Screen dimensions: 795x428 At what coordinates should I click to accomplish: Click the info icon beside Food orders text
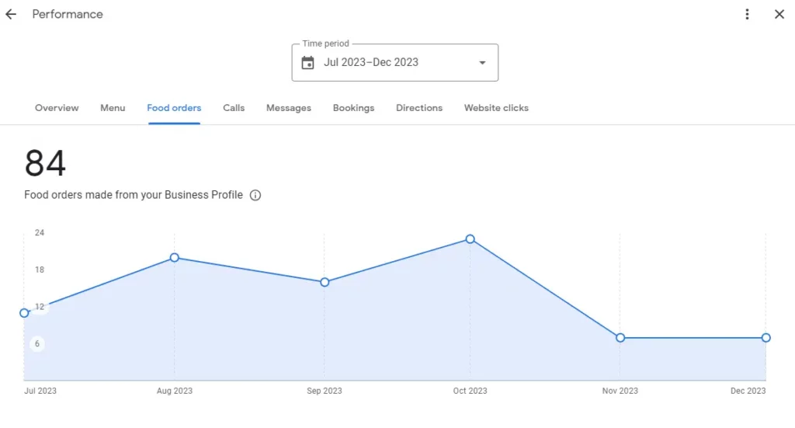(255, 195)
